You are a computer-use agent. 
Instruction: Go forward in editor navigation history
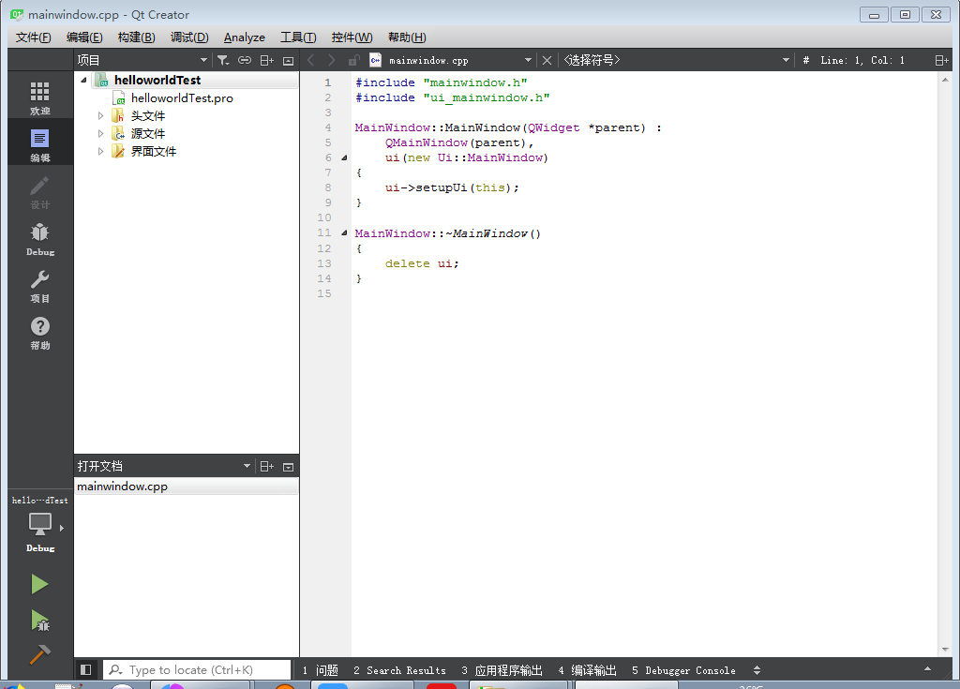(331, 60)
